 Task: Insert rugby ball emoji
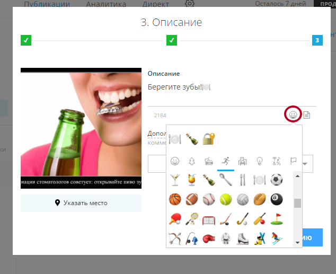click(260, 199)
